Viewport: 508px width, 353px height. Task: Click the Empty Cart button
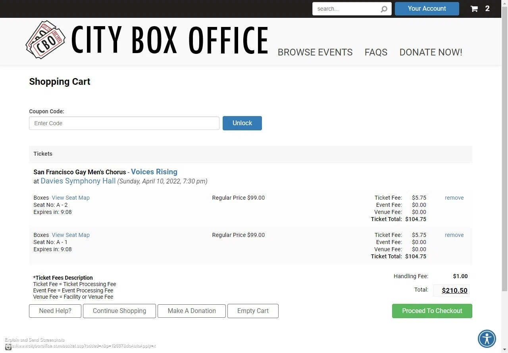[253, 311]
